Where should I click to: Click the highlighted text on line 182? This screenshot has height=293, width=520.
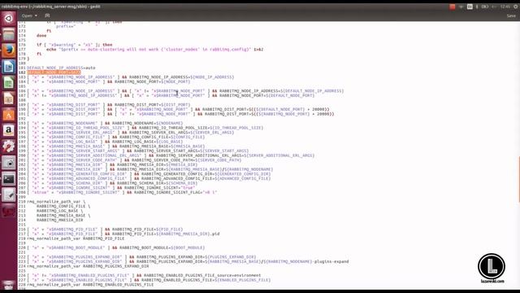(x=54, y=72)
